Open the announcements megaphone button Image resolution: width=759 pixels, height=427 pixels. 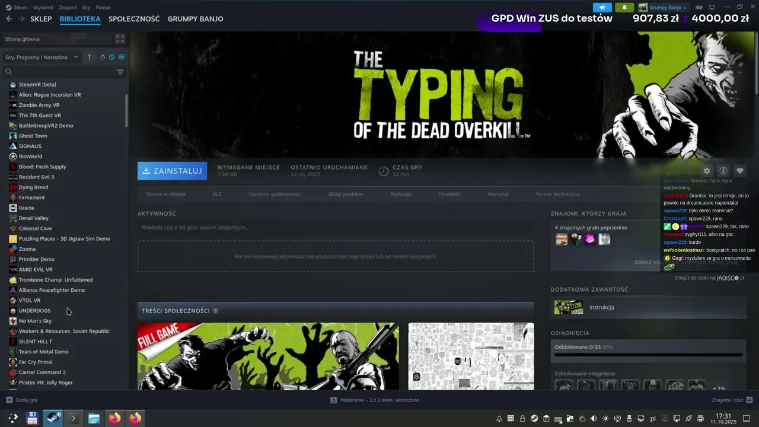click(602, 7)
